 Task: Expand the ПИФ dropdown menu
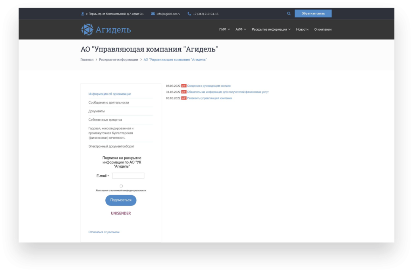222,29
